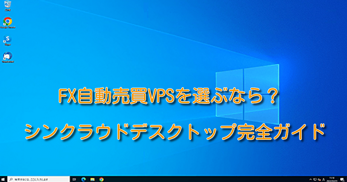347x182 pixels.
Task: Select the Skype desktop shortcut
Action: click(8, 40)
